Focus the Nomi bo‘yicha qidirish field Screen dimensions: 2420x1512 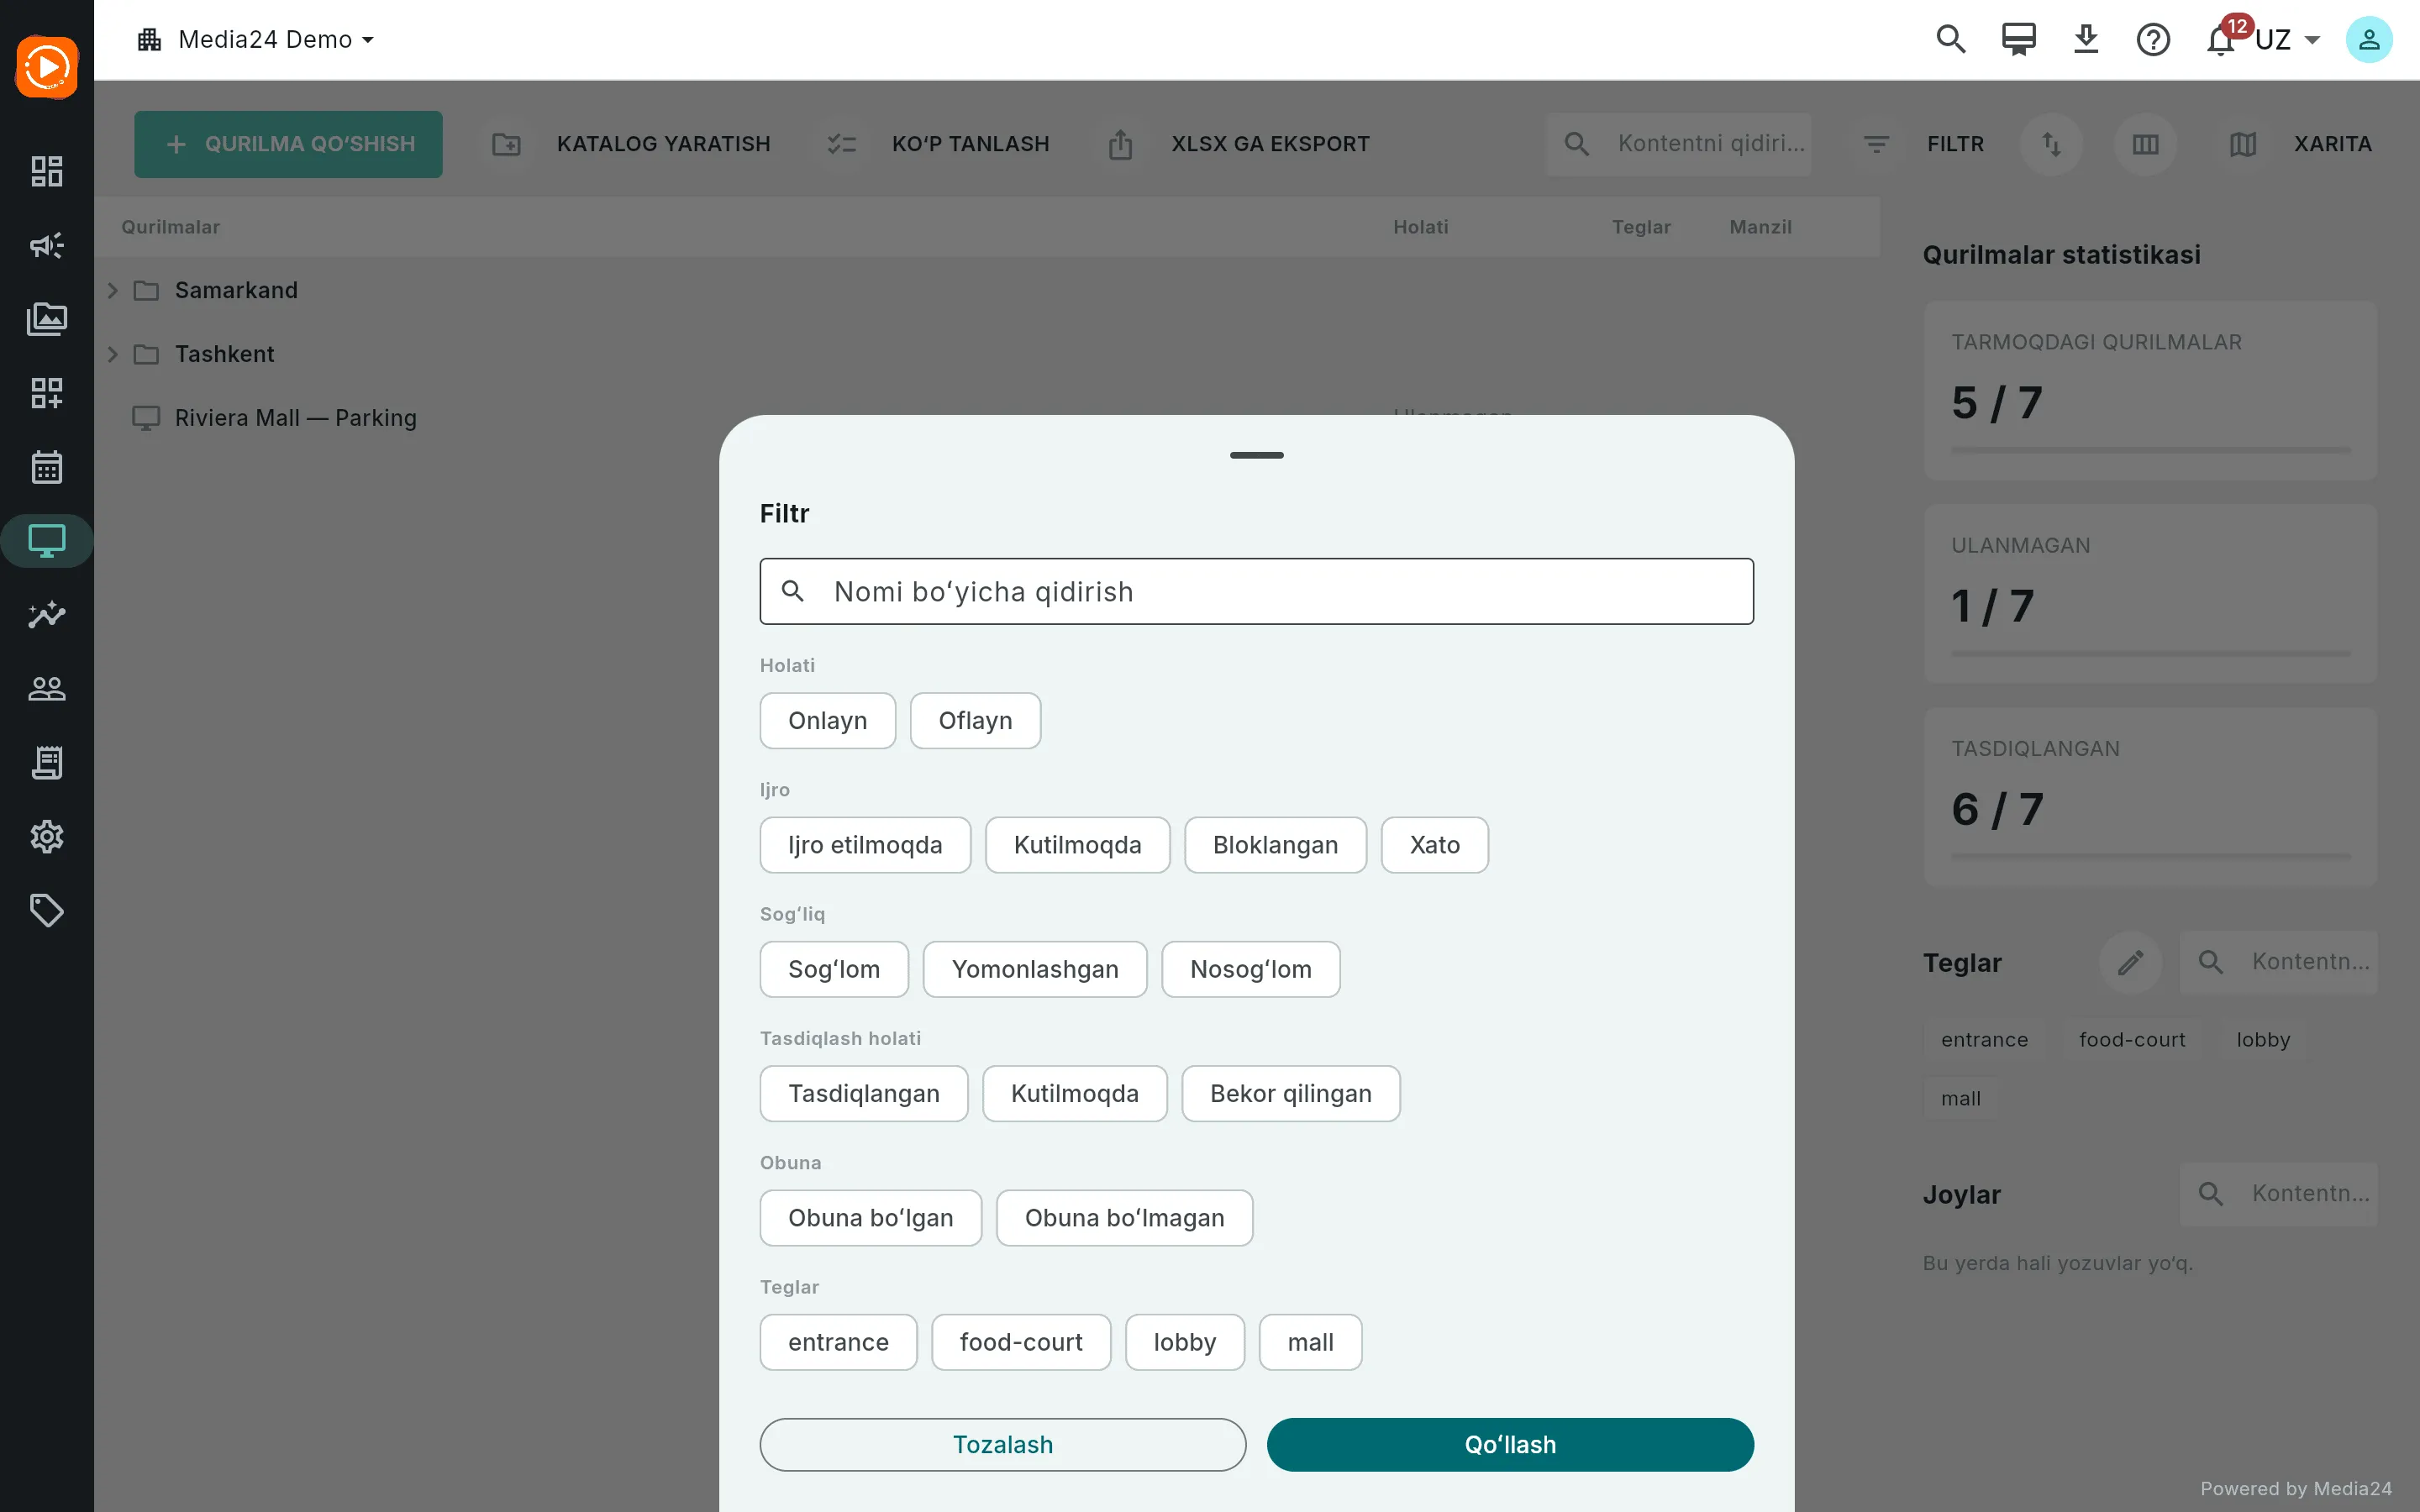point(1257,591)
